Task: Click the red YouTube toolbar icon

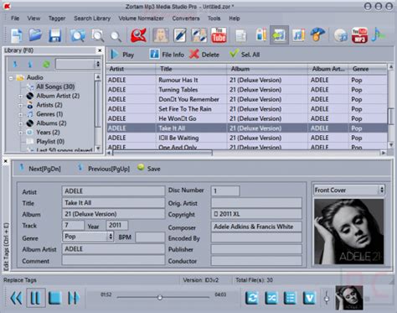Action: coord(219,35)
